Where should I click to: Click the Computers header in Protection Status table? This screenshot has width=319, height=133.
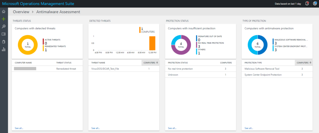pyautogui.click(x=226, y=63)
